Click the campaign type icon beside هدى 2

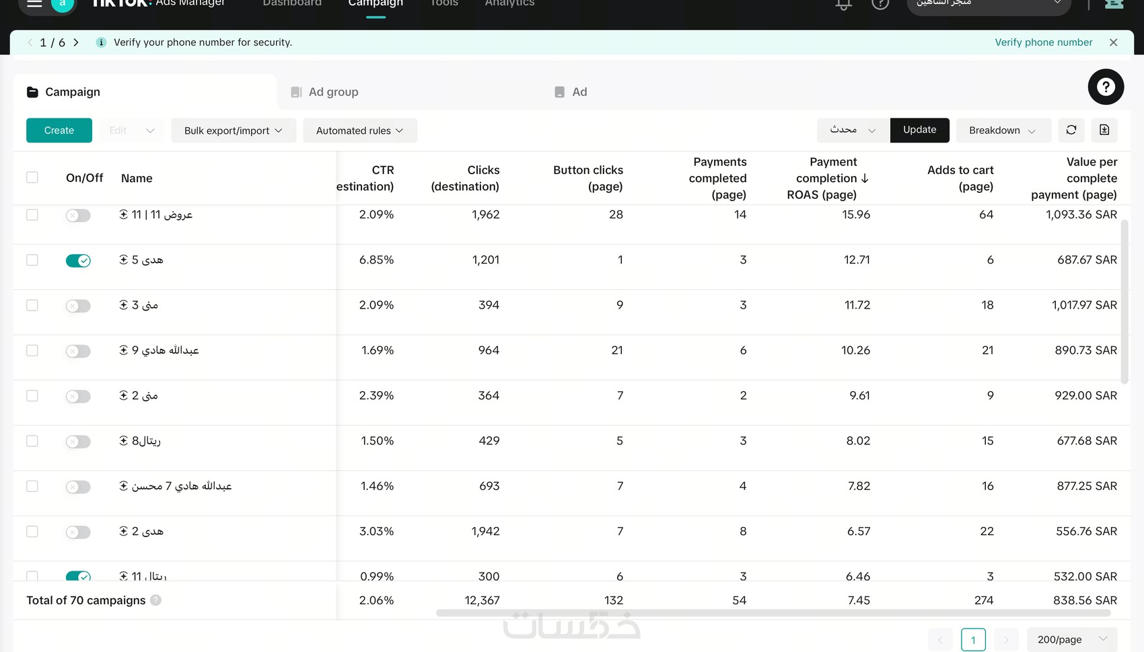pos(124,531)
